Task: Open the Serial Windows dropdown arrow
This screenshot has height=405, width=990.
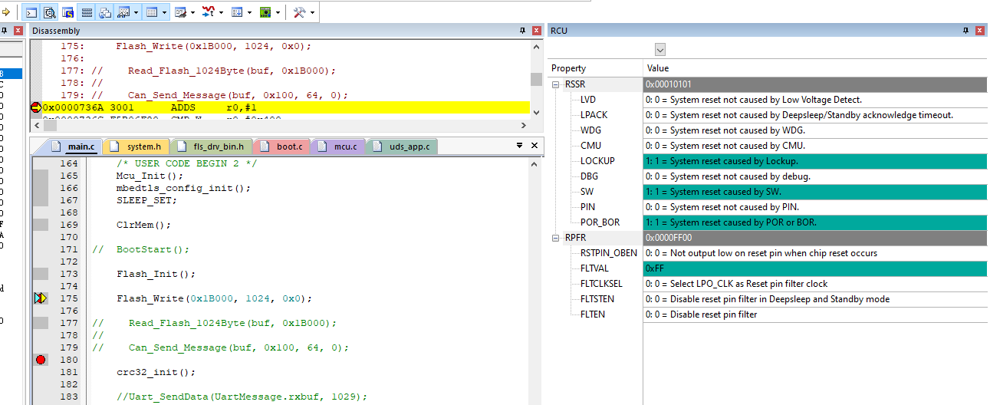Action: 192,12
